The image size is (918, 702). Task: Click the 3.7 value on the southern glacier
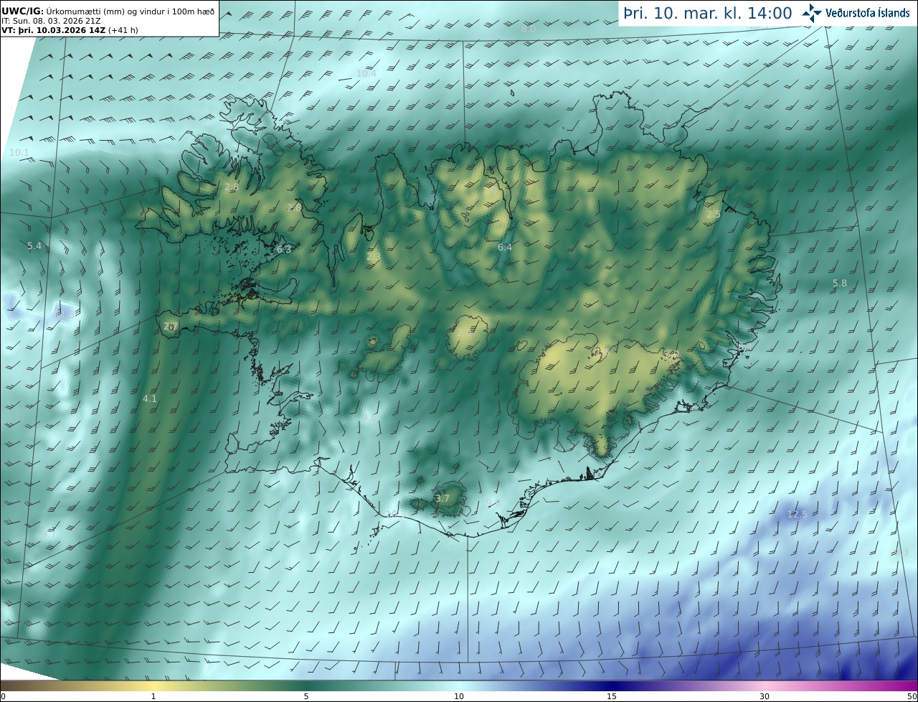pos(443,498)
